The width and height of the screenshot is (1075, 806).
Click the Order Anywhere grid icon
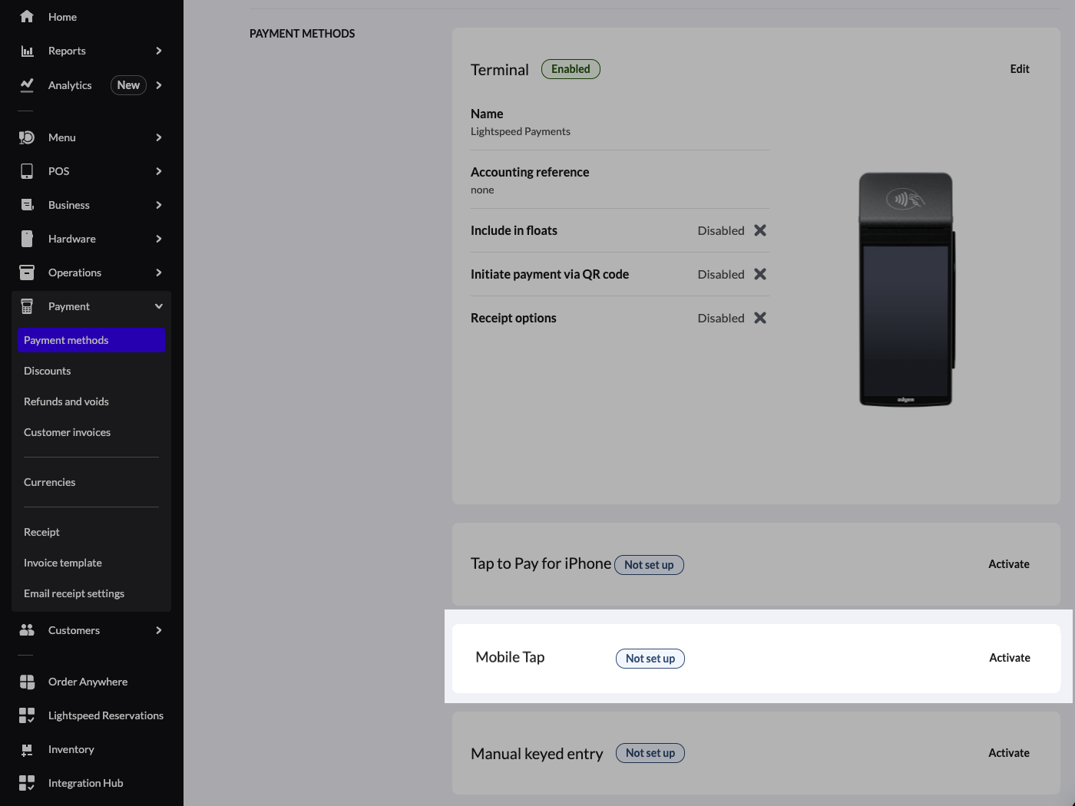click(27, 681)
